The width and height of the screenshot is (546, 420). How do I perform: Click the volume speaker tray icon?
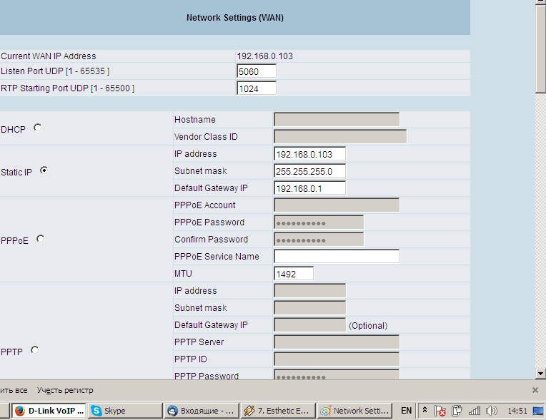pyautogui.click(x=491, y=411)
